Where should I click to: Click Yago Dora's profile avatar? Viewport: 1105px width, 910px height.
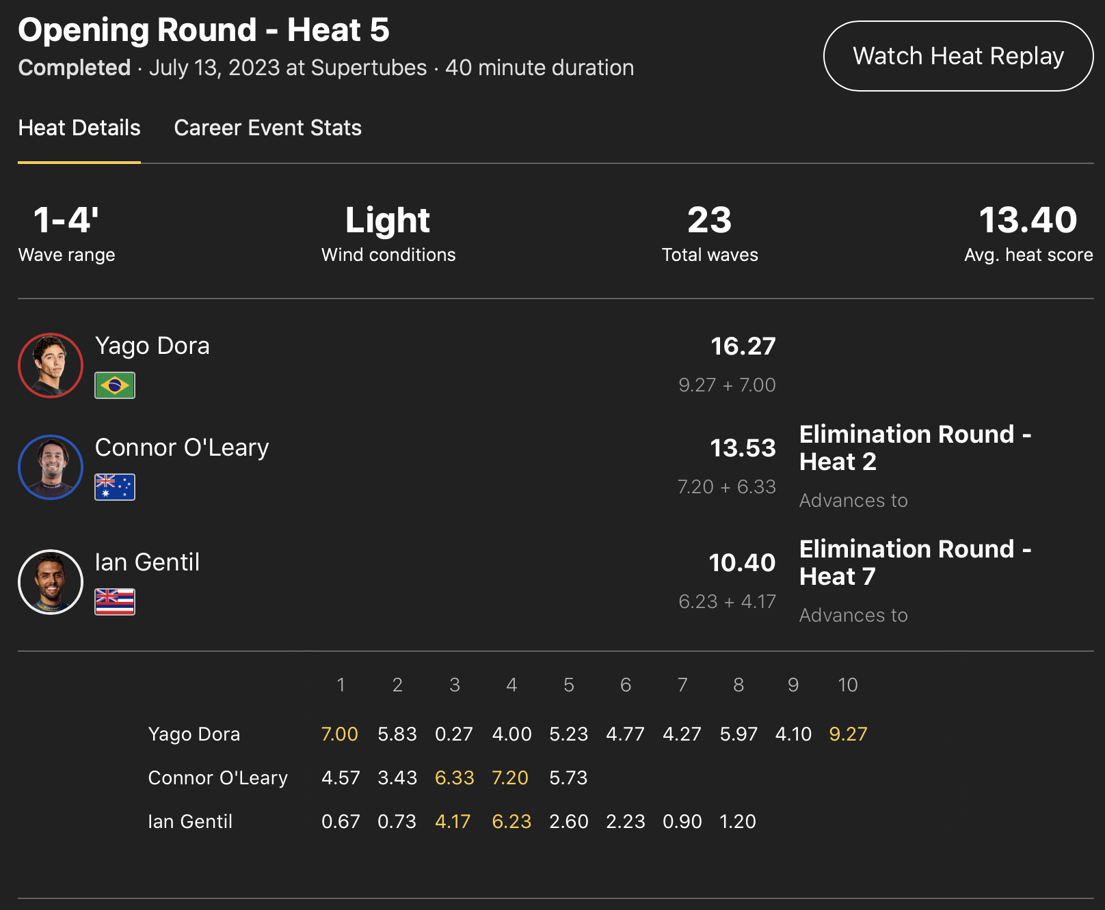[x=51, y=366]
